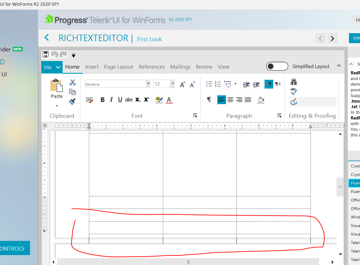Toggle underline formatting
The image size is (360, 265).
120,100
